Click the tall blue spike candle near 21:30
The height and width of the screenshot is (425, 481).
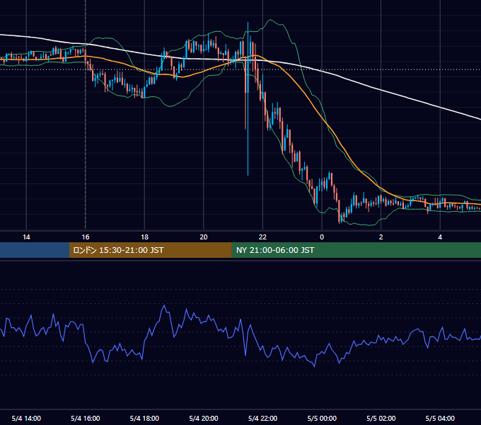click(248, 98)
